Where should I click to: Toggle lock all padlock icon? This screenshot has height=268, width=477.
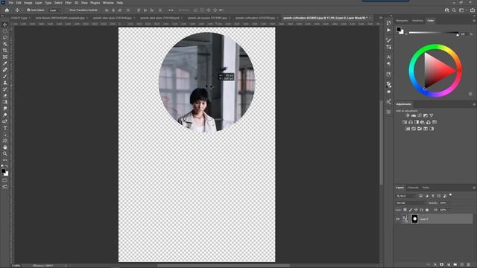tap(427, 210)
